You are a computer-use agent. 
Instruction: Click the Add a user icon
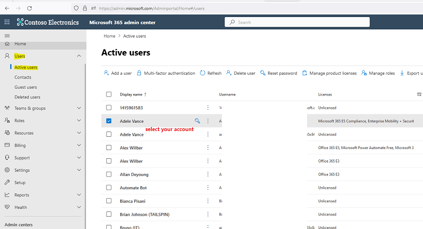[x=106, y=73]
